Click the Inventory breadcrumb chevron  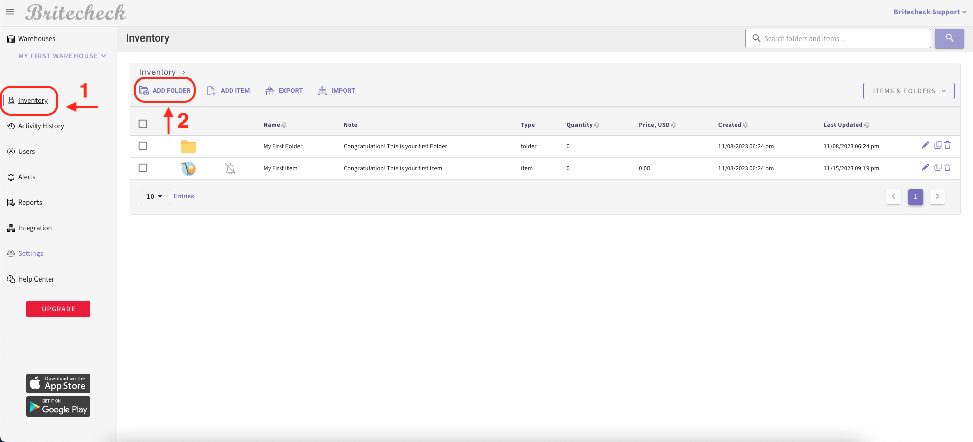pos(184,72)
